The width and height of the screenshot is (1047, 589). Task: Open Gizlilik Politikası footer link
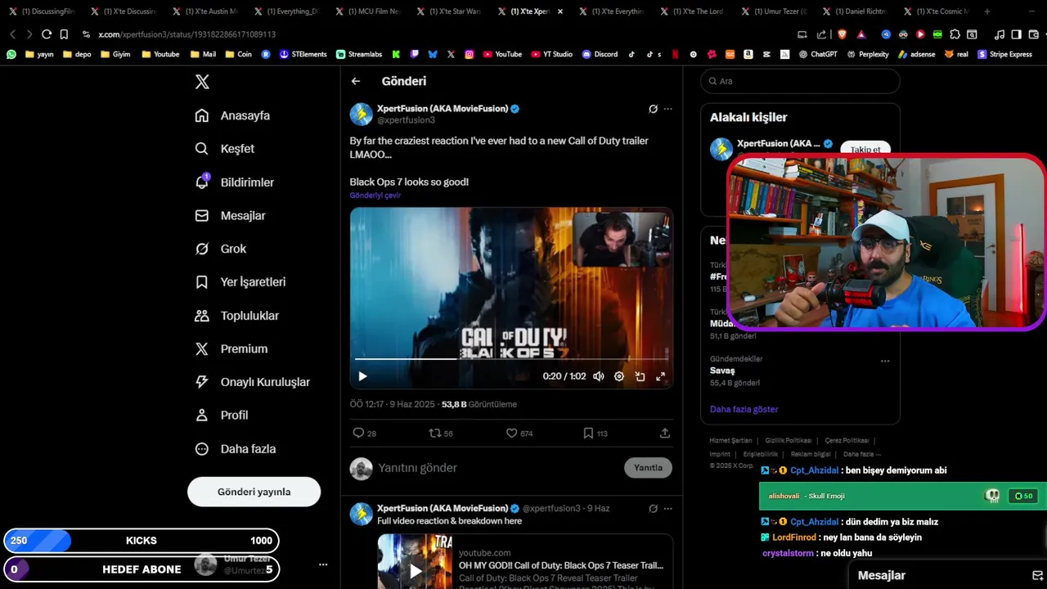click(789, 441)
